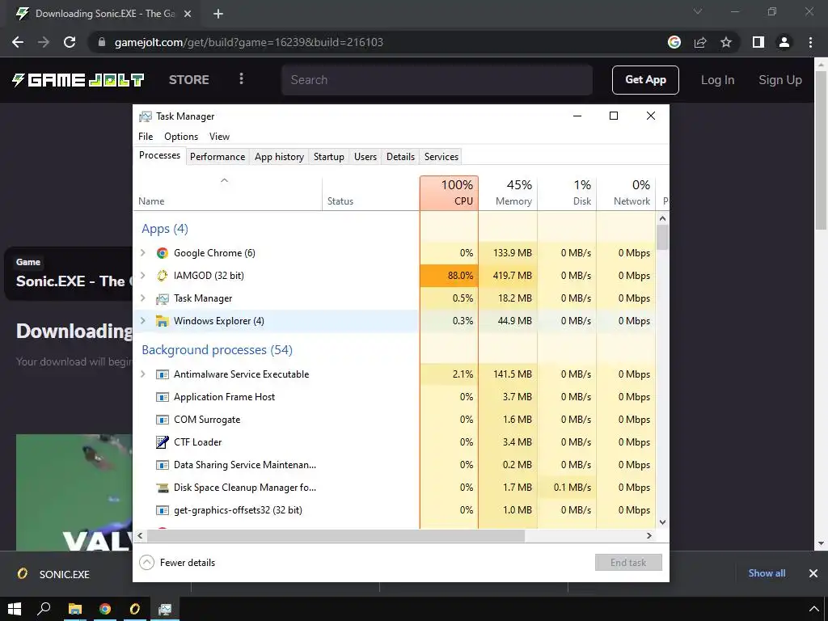
Task: Expand the Windows Explorer (4) group
Action: pos(142,321)
